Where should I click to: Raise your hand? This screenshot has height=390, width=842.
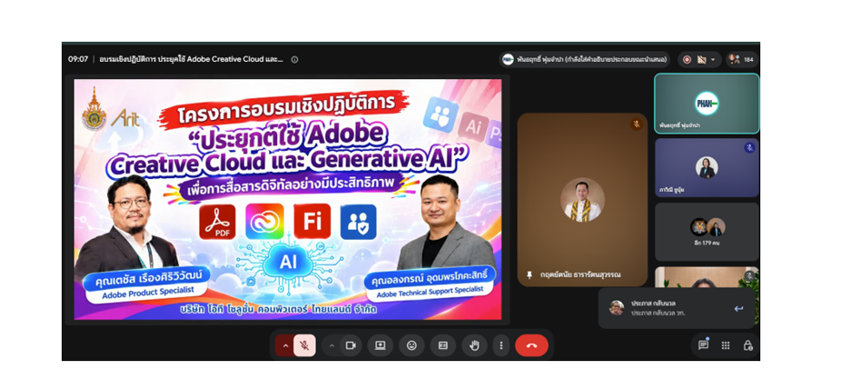coord(474,345)
